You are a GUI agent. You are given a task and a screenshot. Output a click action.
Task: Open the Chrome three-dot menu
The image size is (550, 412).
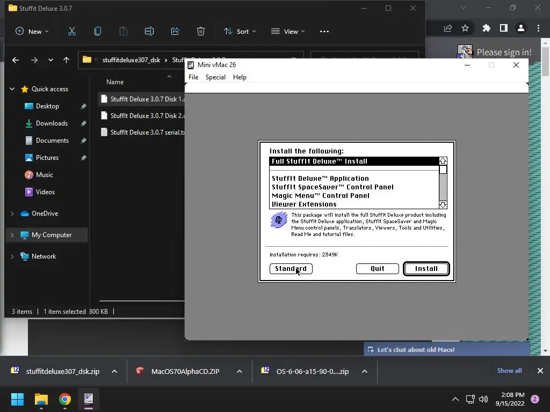click(538, 28)
